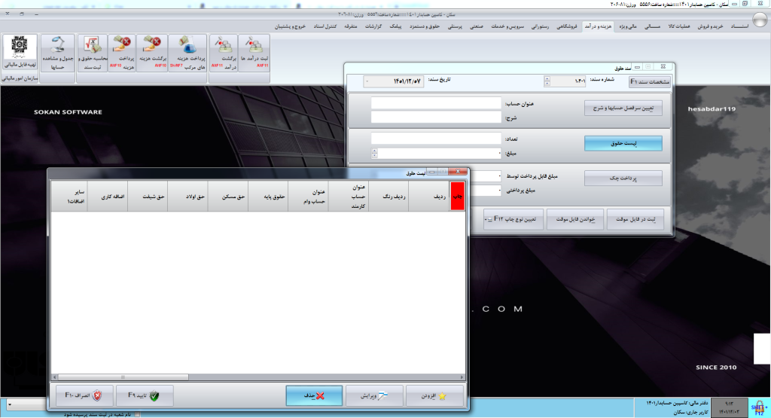Click the حذف delete button
This screenshot has height=418, width=771.
pos(314,396)
